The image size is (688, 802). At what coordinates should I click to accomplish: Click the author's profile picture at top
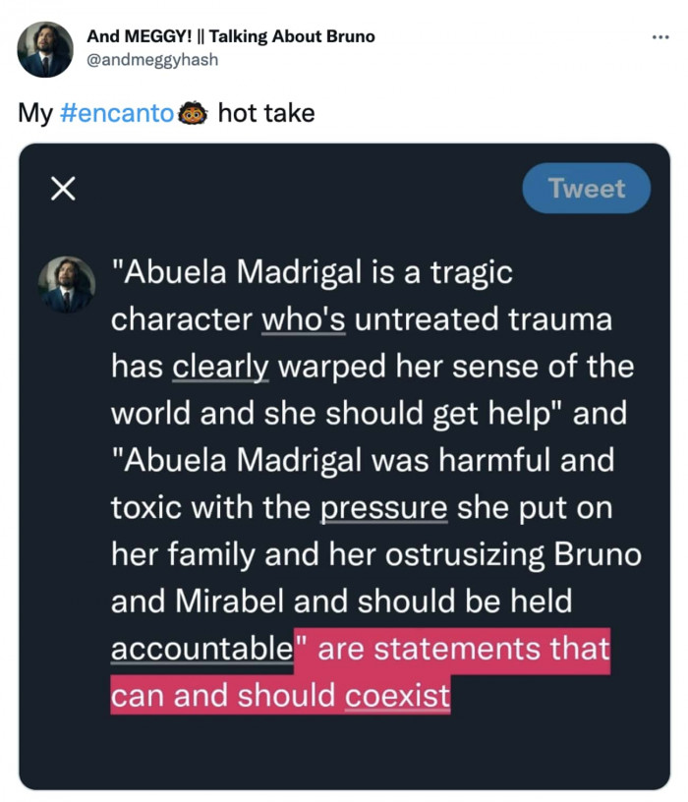(45, 49)
